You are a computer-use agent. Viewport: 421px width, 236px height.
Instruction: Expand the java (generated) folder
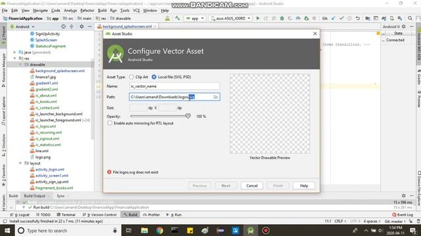click(x=14, y=52)
